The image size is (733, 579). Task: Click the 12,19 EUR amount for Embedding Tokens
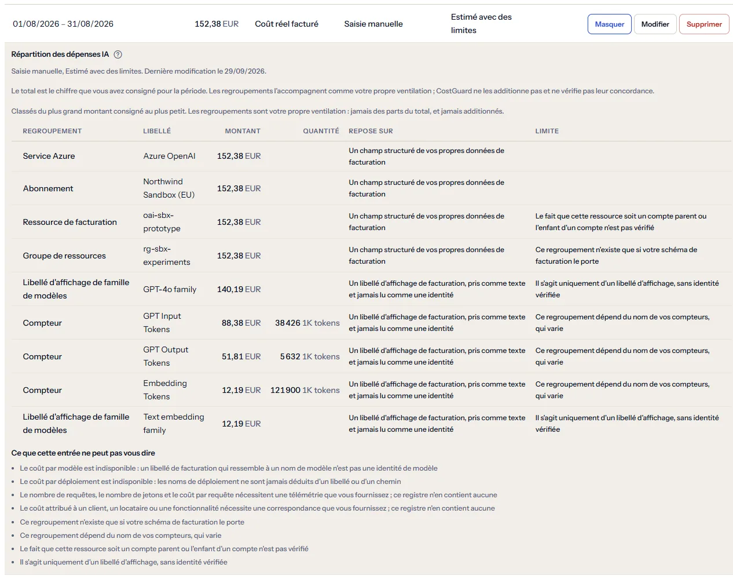coord(241,390)
